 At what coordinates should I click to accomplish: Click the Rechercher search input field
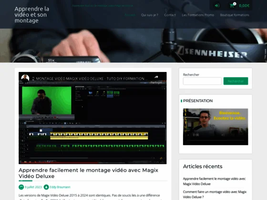click(x=202, y=81)
